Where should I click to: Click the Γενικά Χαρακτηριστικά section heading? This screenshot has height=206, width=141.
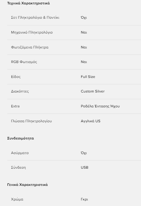(27, 185)
